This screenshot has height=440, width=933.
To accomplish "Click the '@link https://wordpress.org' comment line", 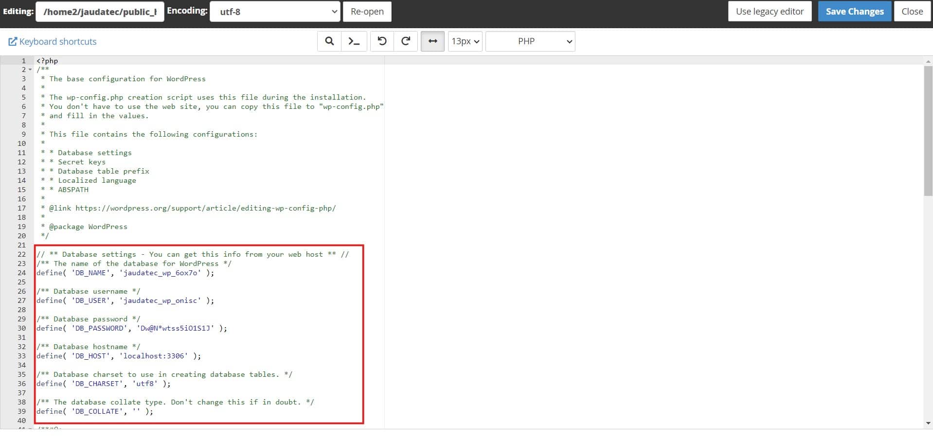I will [x=189, y=208].
